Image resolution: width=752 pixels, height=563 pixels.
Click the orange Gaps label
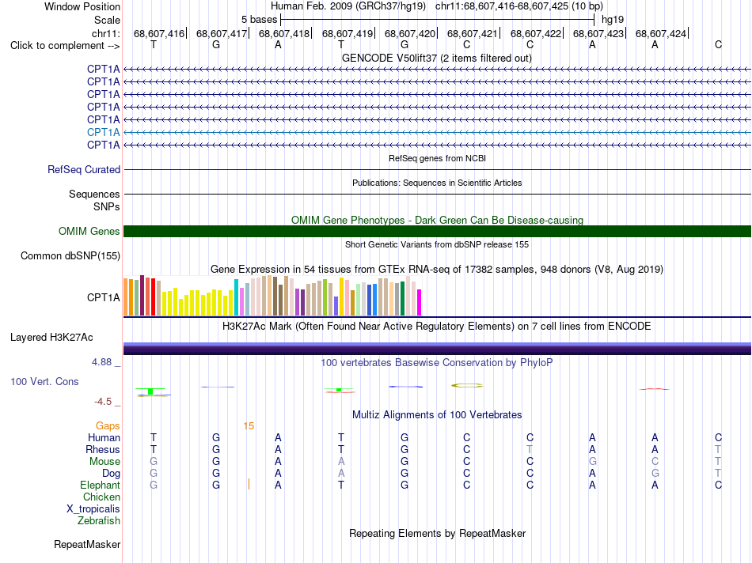(108, 426)
